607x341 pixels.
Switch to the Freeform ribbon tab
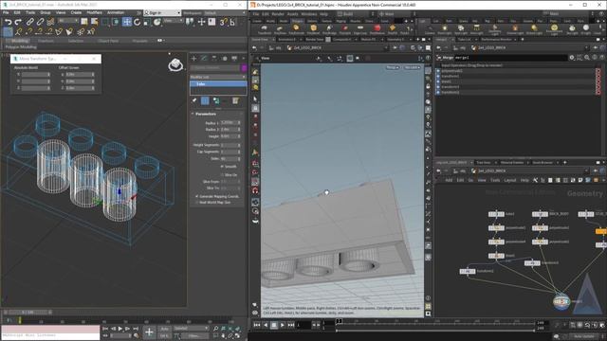[x=46, y=41]
